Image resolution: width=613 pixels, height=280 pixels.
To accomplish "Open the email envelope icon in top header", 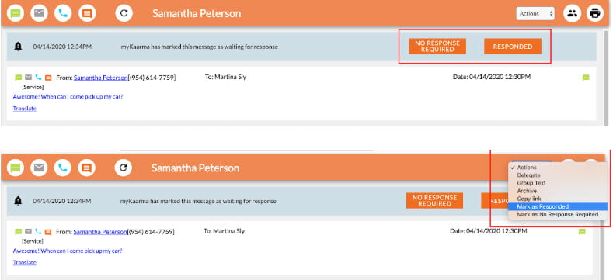I will (39, 13).
